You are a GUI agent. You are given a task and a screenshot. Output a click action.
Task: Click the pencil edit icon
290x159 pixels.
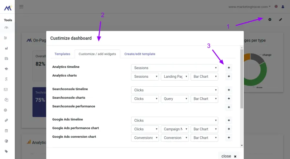click(281, 20)
